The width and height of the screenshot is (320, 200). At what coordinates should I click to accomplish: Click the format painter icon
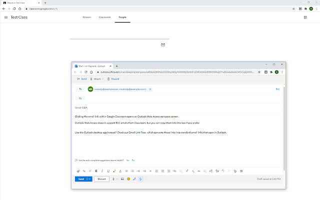(78, 171)
